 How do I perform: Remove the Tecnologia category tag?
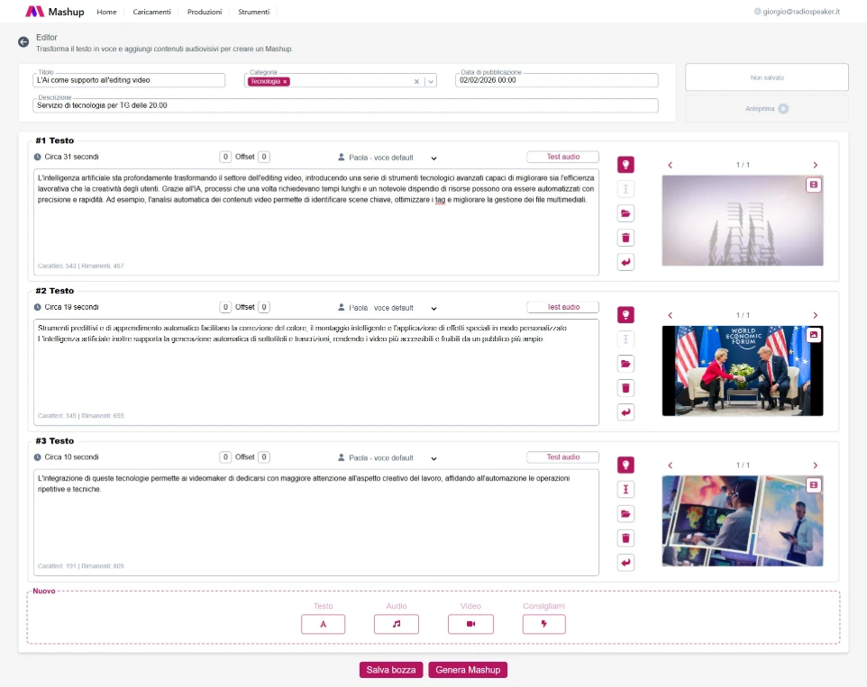tap(285, 81)
